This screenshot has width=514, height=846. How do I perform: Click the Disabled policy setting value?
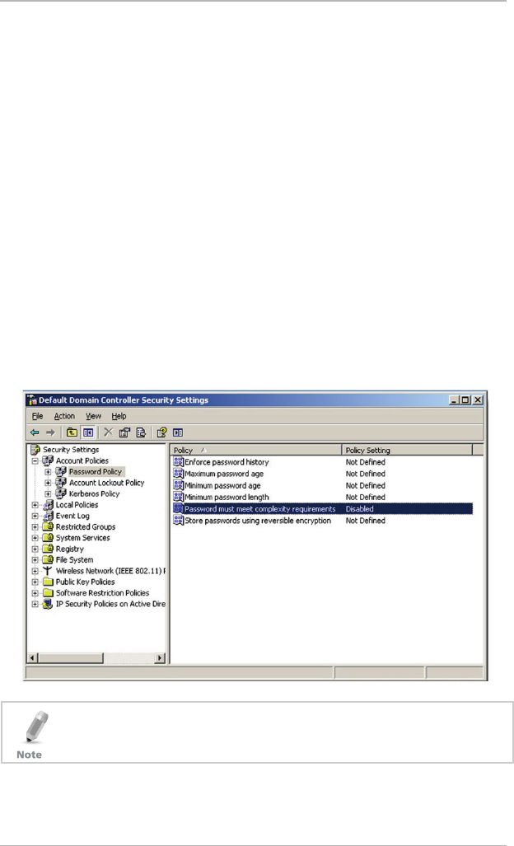click(359, 509)
